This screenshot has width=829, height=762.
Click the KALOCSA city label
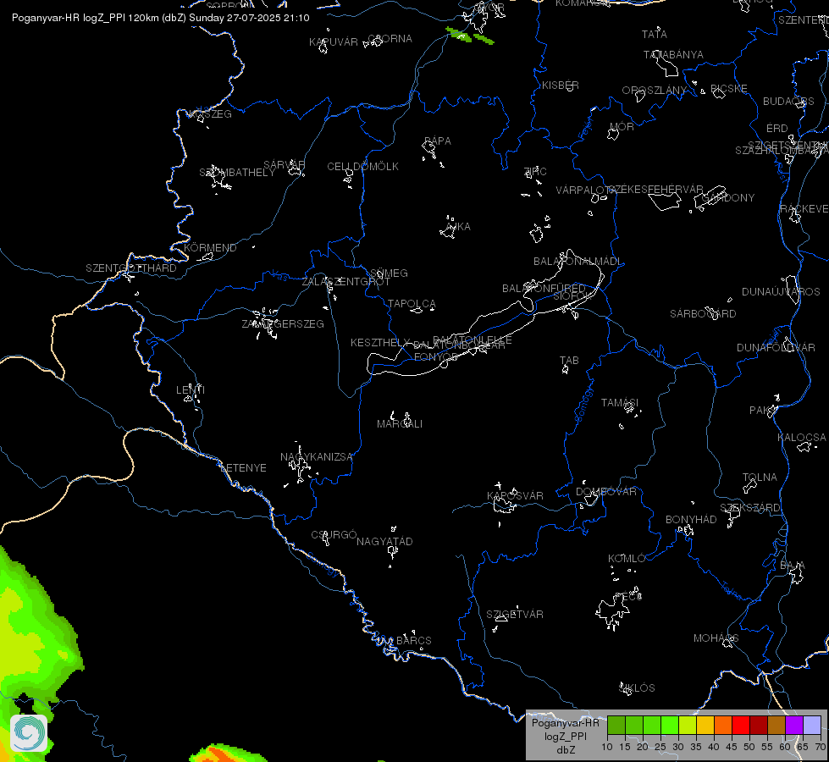tap(802, 438)
